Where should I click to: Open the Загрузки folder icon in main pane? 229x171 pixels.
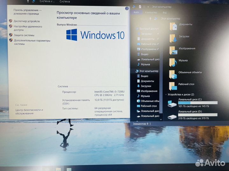pos(173,38)
